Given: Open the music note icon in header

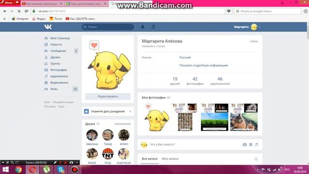Looking at the screenshot, I should tap(153, 27).
